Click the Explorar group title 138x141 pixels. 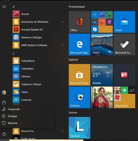coord(73,60)
